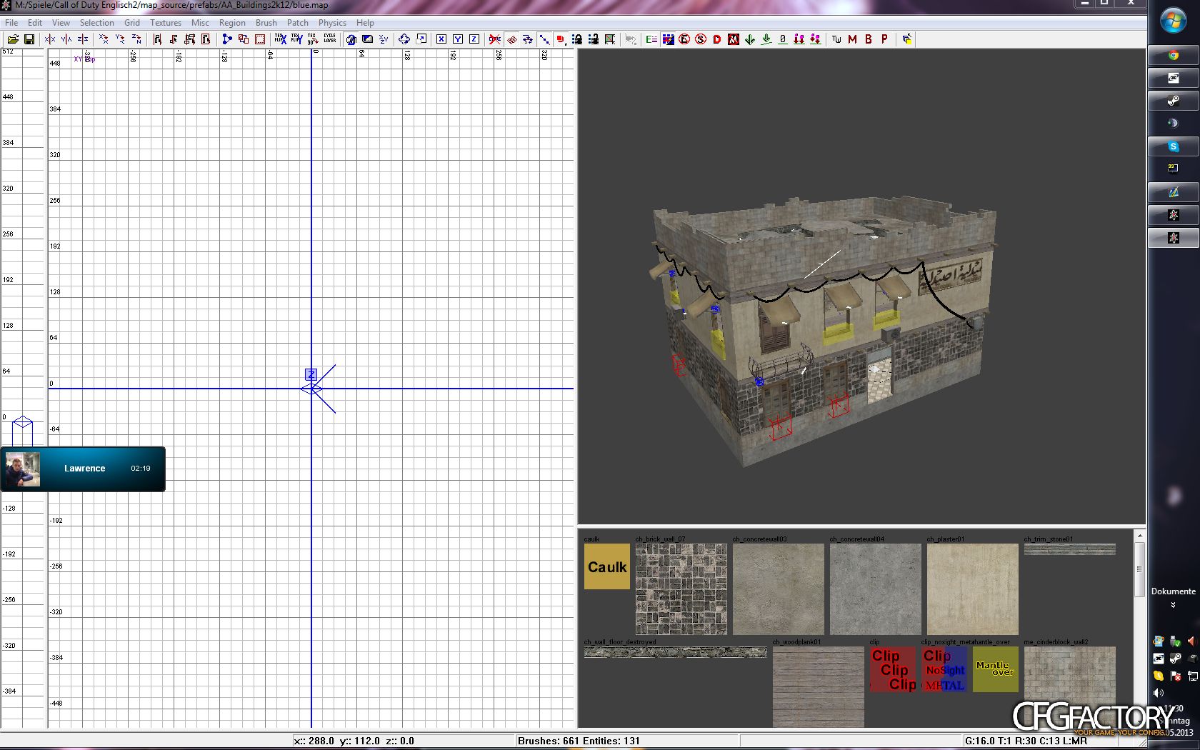This screenshot has height=750, width=1200.
Task: Select the ch_trim_stone01 texture strip
Action: click(1070, 549)
